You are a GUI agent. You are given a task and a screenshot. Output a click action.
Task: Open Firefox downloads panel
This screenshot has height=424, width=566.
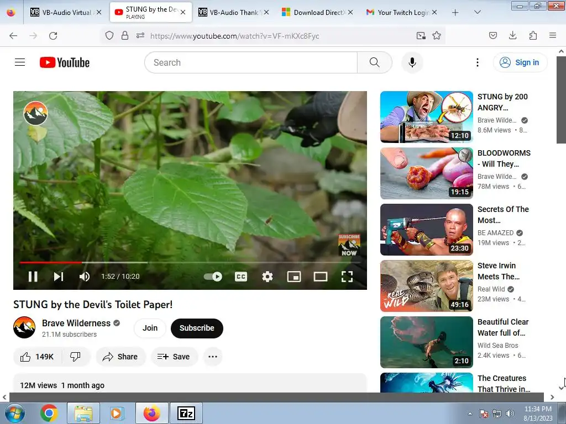[x=512, y=35]
